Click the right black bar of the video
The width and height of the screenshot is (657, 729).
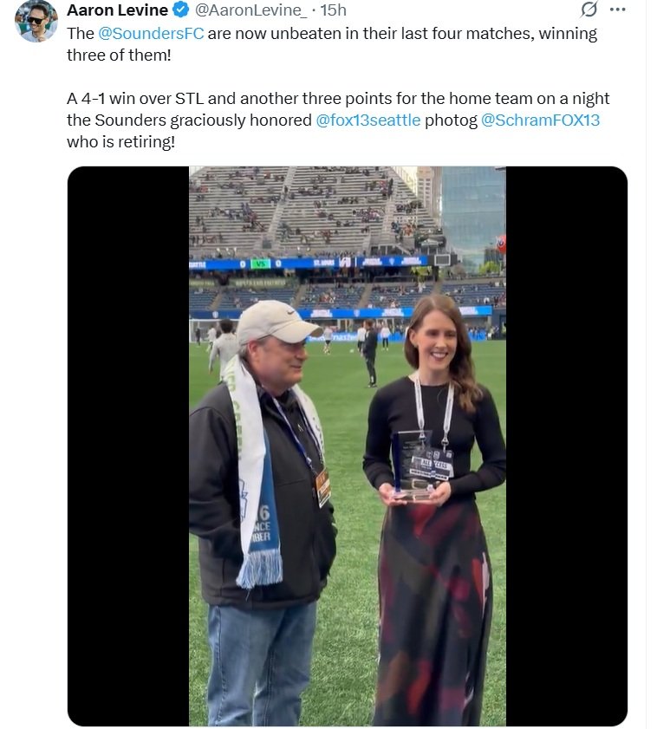pyautogui.click(x=566, y=446)
